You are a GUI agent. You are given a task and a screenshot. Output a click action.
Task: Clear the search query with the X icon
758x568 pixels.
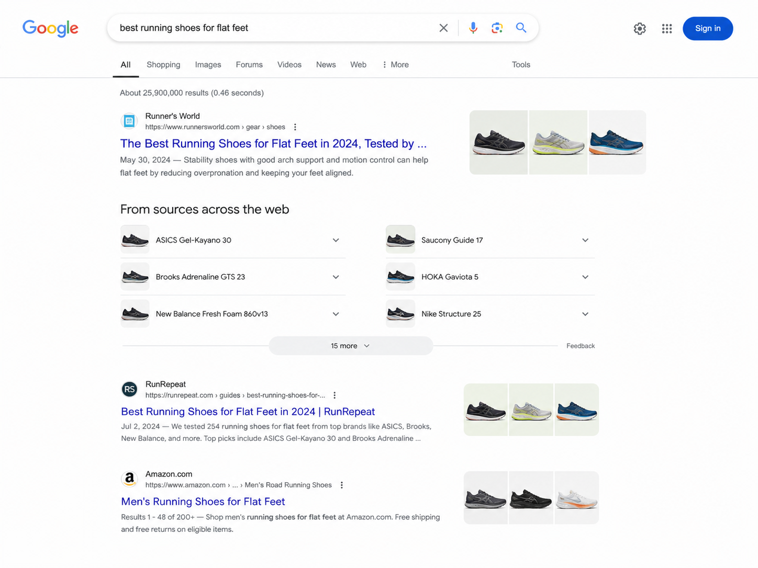click(443, 28)
